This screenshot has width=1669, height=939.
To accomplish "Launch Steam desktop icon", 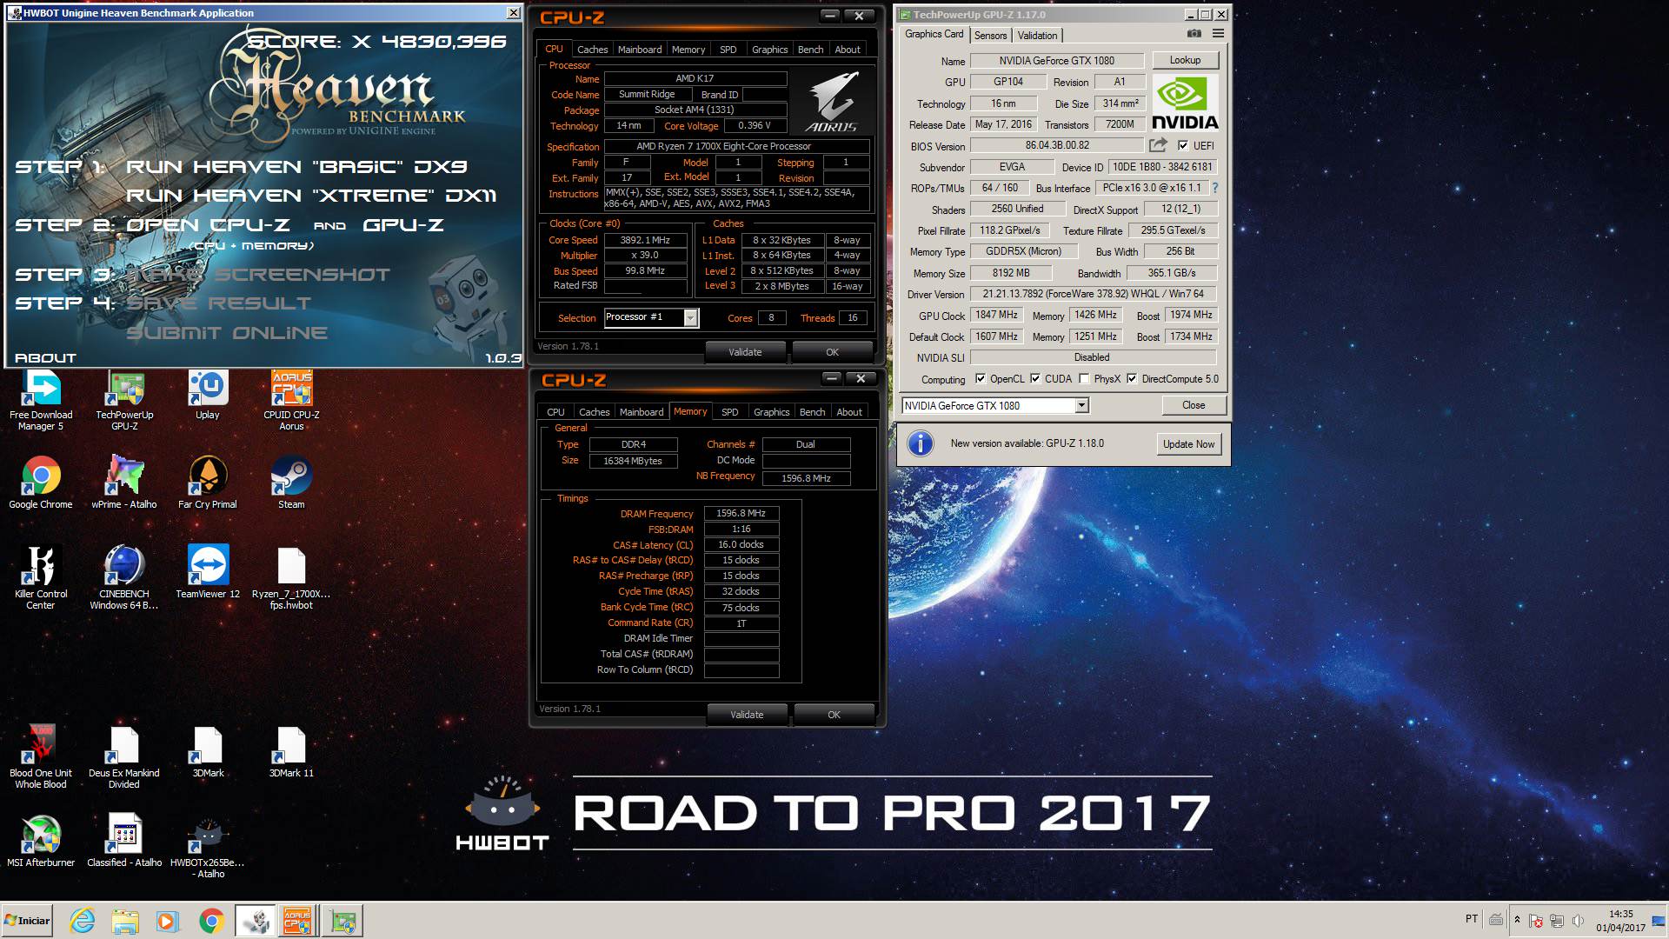I will coord(291,484).
